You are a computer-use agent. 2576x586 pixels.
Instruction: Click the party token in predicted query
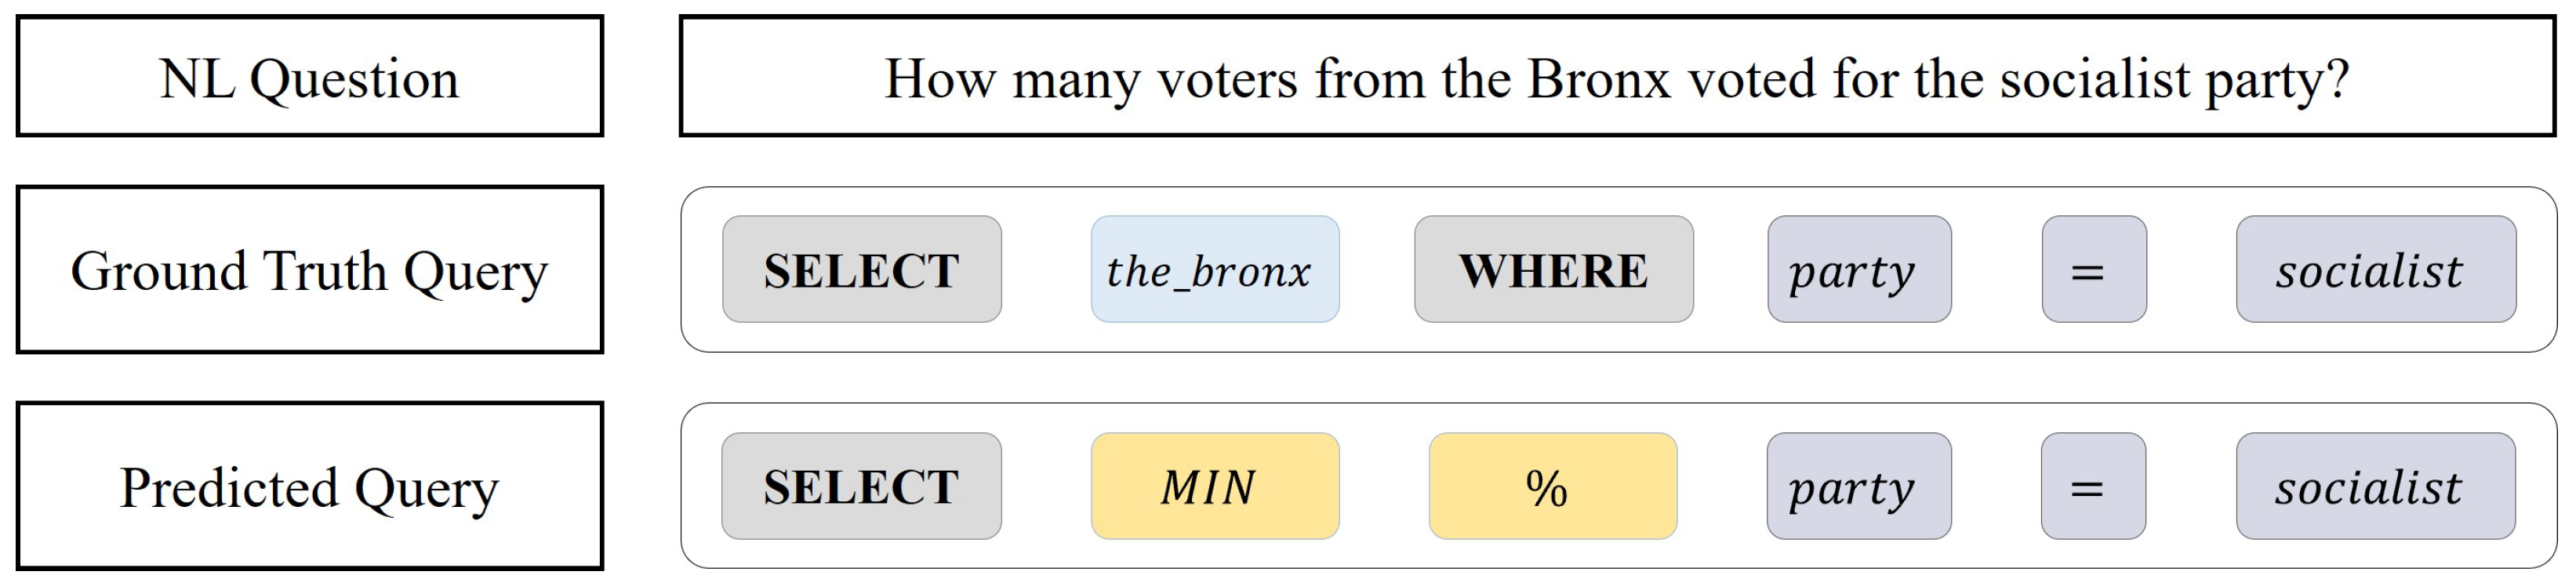click(1858, 487)
